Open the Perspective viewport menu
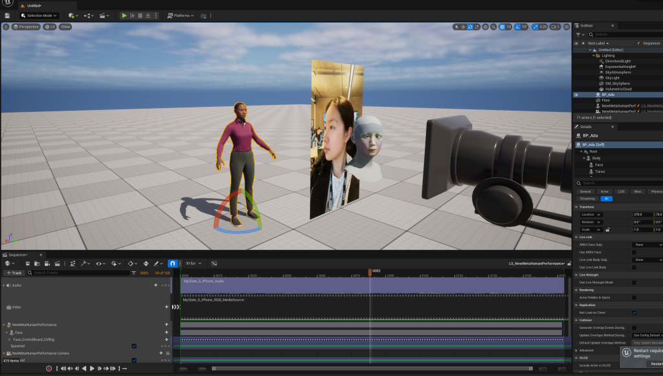 (26, 27)
